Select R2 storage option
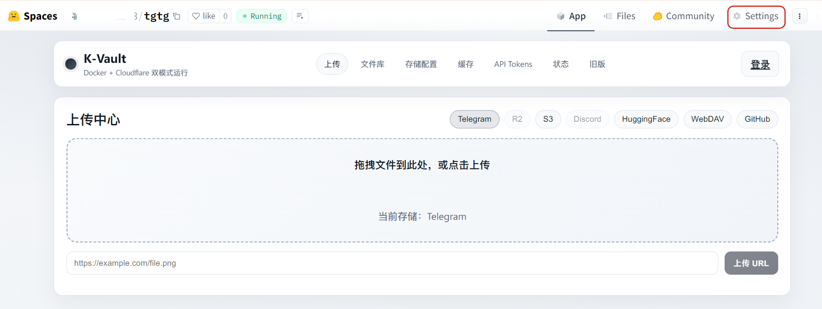 (517, 119)
